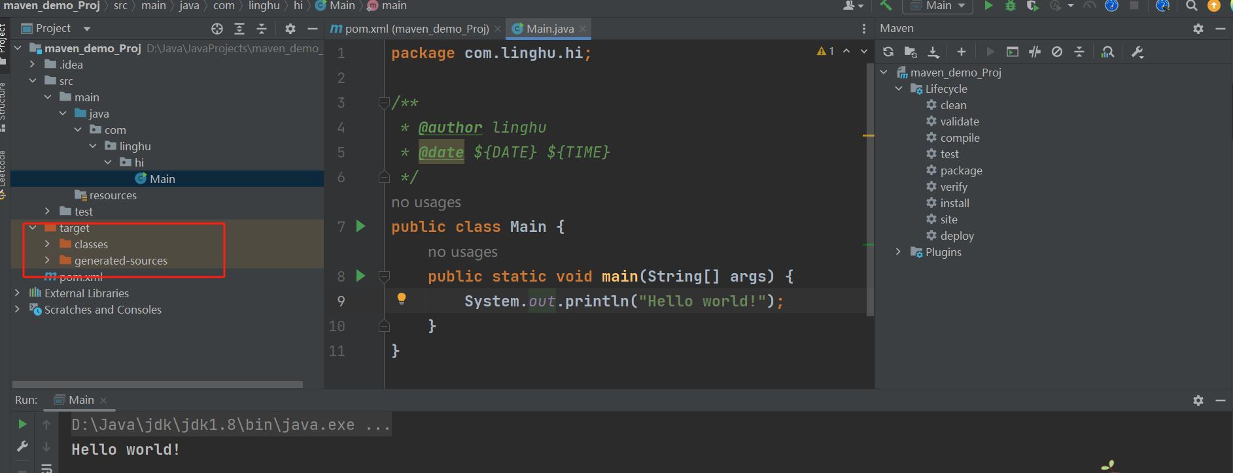Image resolution: width=1233 pixels, height=473 pixels.
Task: Run with Coverage shield icon
Action: coord(1032,5)
